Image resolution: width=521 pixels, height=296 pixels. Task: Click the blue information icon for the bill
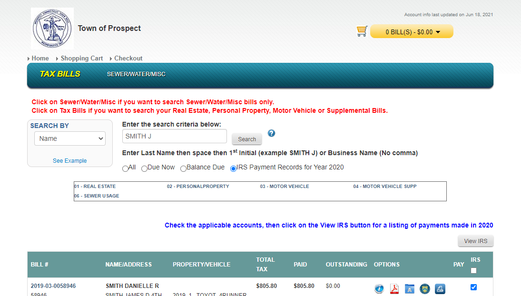click(379, 289)
